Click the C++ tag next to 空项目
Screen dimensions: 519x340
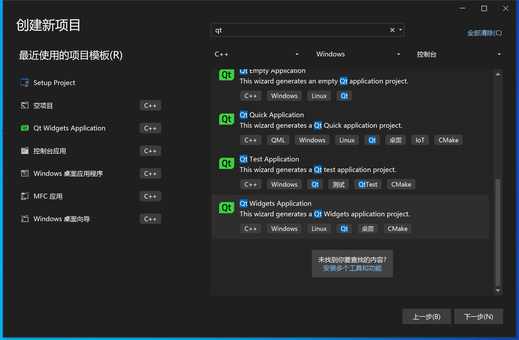point(150,106)
